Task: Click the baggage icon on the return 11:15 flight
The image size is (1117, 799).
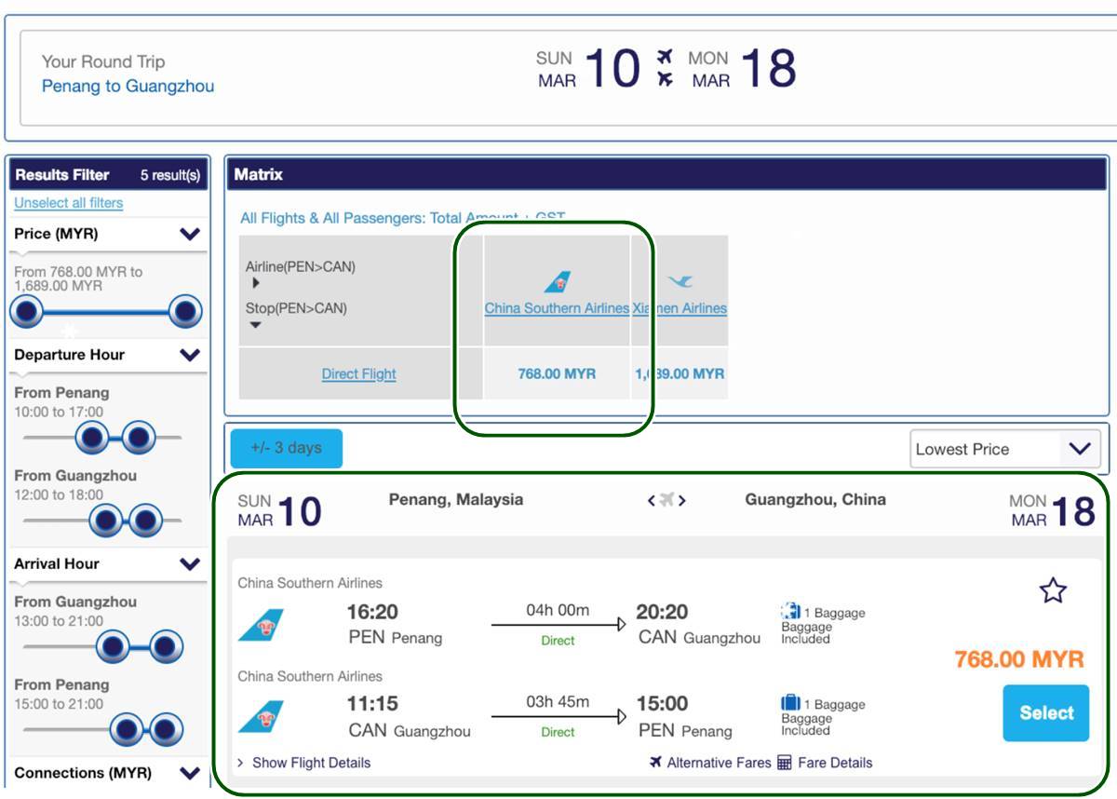Action: (790, 703)
